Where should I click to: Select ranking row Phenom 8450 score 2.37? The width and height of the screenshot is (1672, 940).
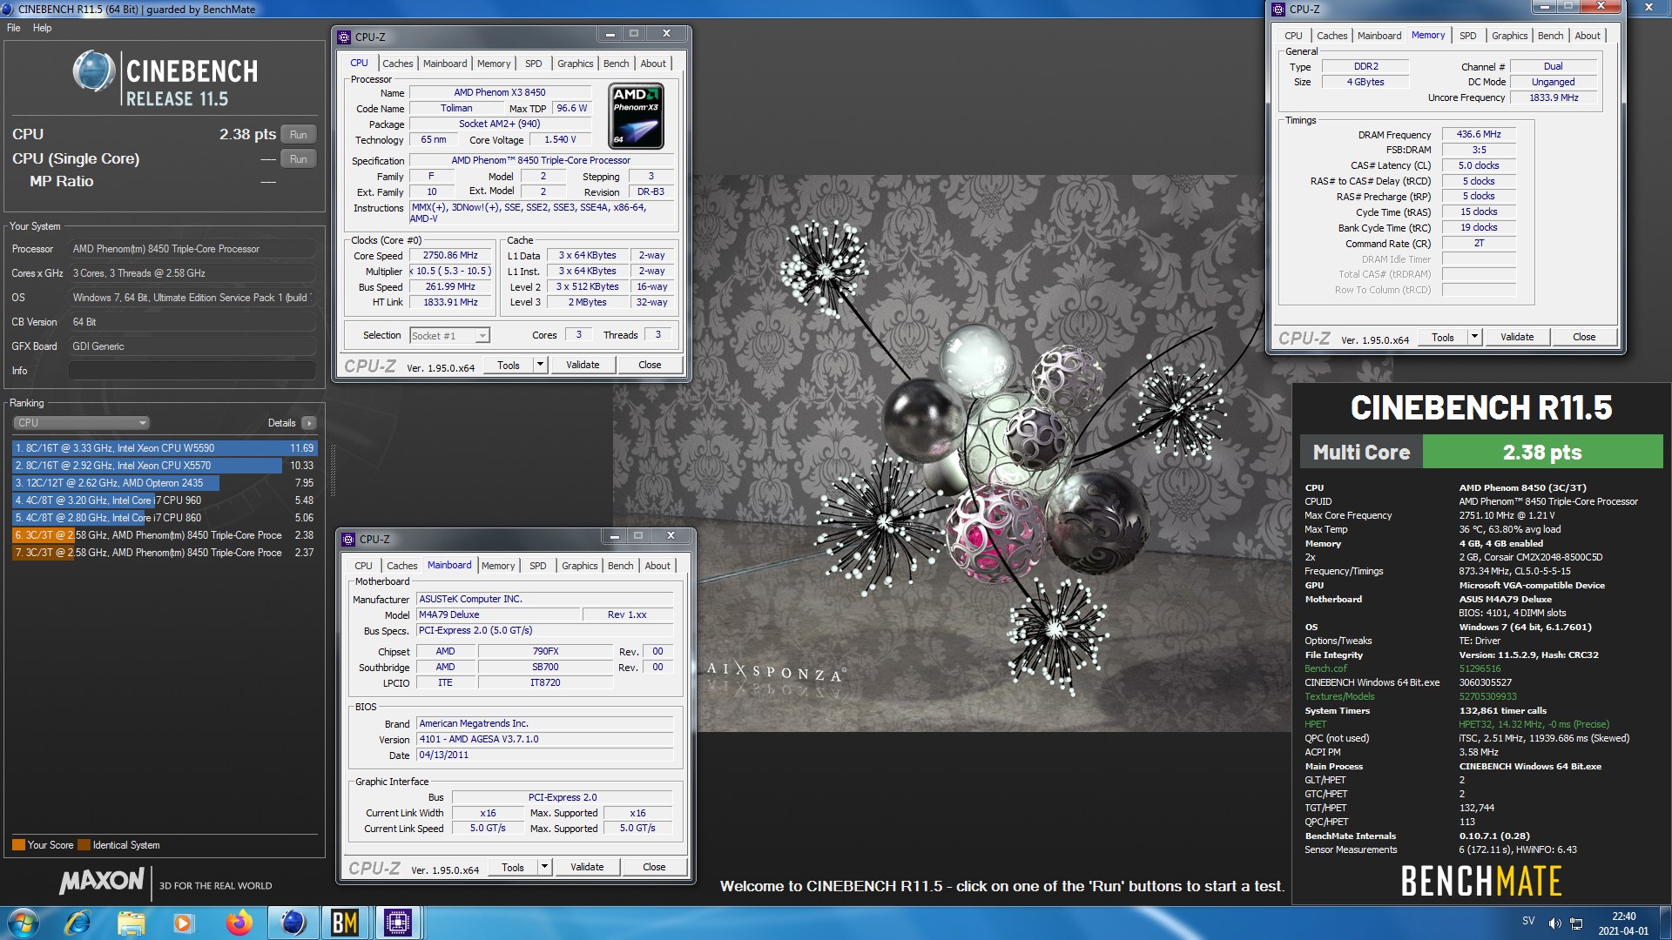pos(164,553)
